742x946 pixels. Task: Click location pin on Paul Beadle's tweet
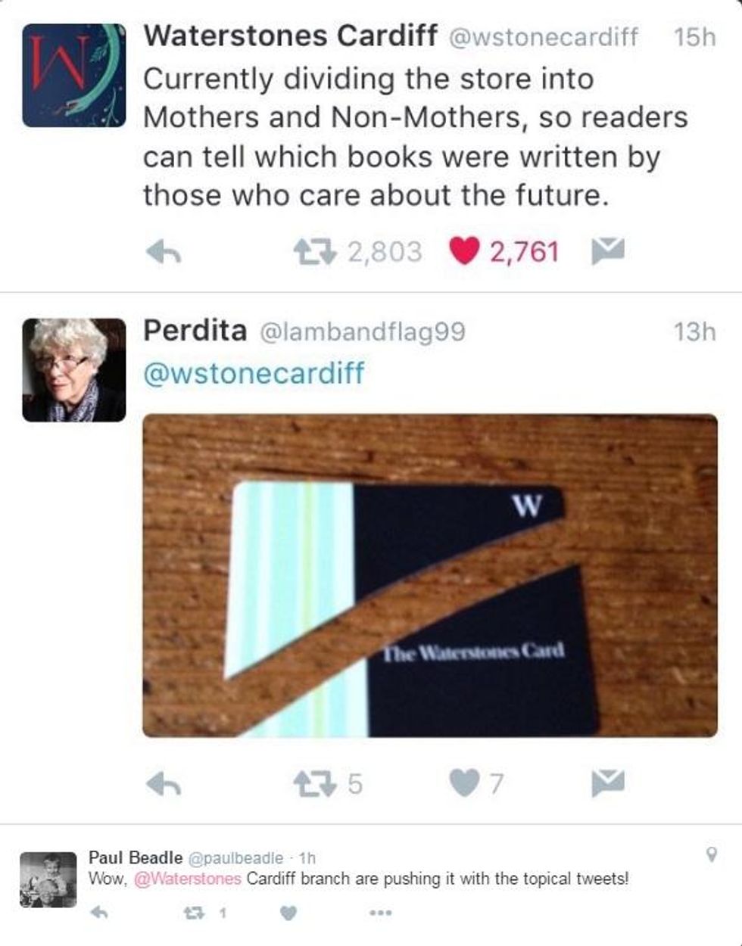tap(711, 855)
